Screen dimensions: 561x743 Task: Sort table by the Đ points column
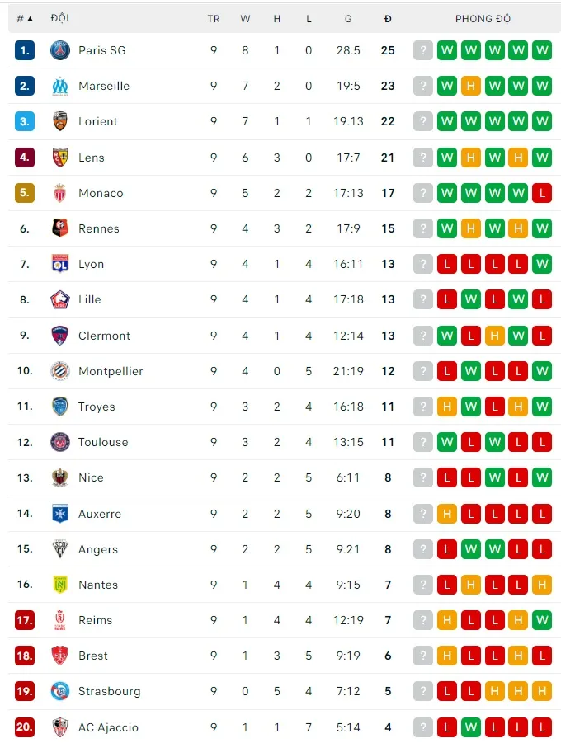[x=388, y=18]
